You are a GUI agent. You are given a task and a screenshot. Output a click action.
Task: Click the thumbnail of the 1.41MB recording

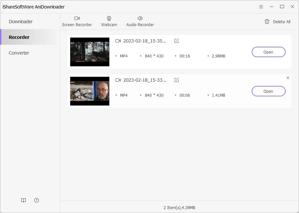click(x=90, y=91)
